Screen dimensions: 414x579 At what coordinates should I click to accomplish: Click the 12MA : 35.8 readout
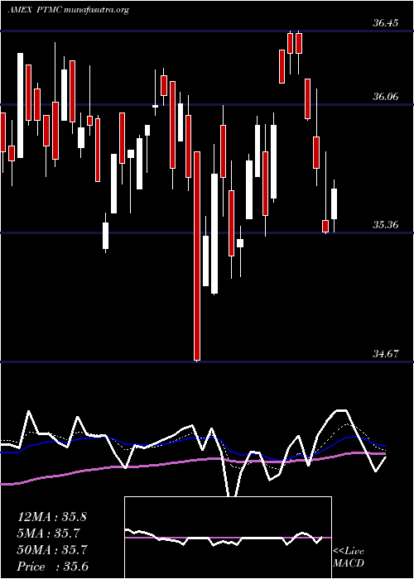(x=51, y=517)
